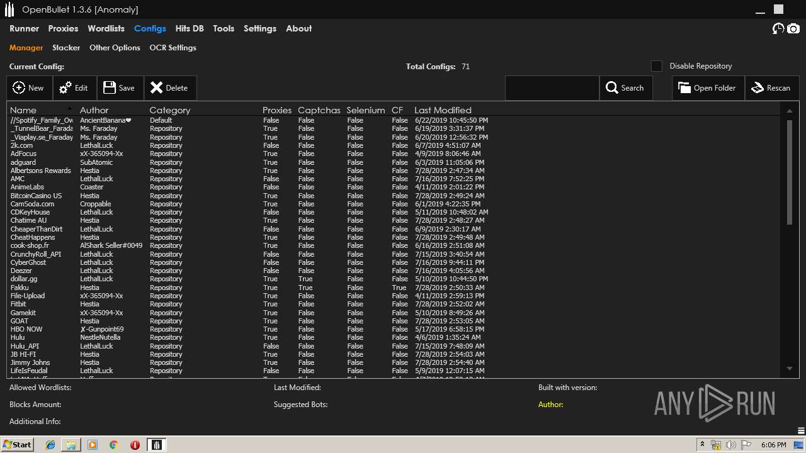Open Internet Explorer from the taskbar

tap(50, 445)
